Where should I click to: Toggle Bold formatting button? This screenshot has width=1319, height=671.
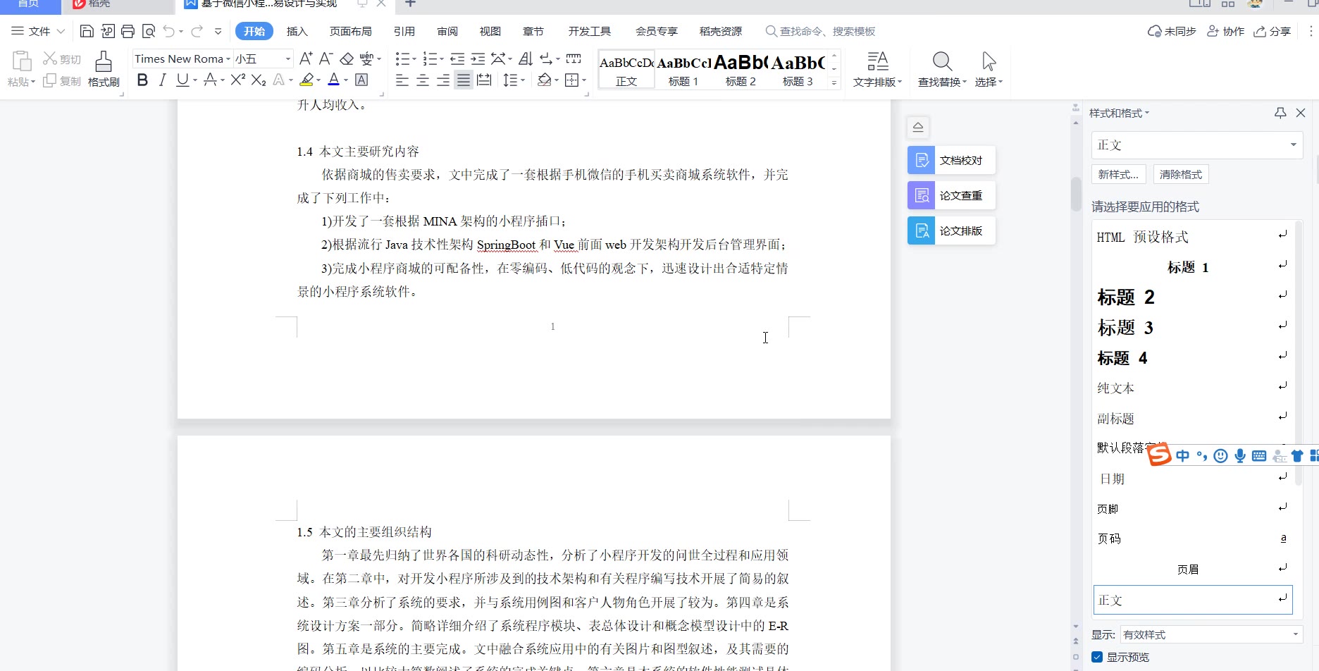(142, 80)
